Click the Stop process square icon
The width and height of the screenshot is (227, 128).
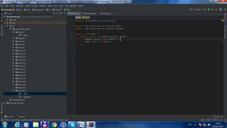click(x=216, y=10)
